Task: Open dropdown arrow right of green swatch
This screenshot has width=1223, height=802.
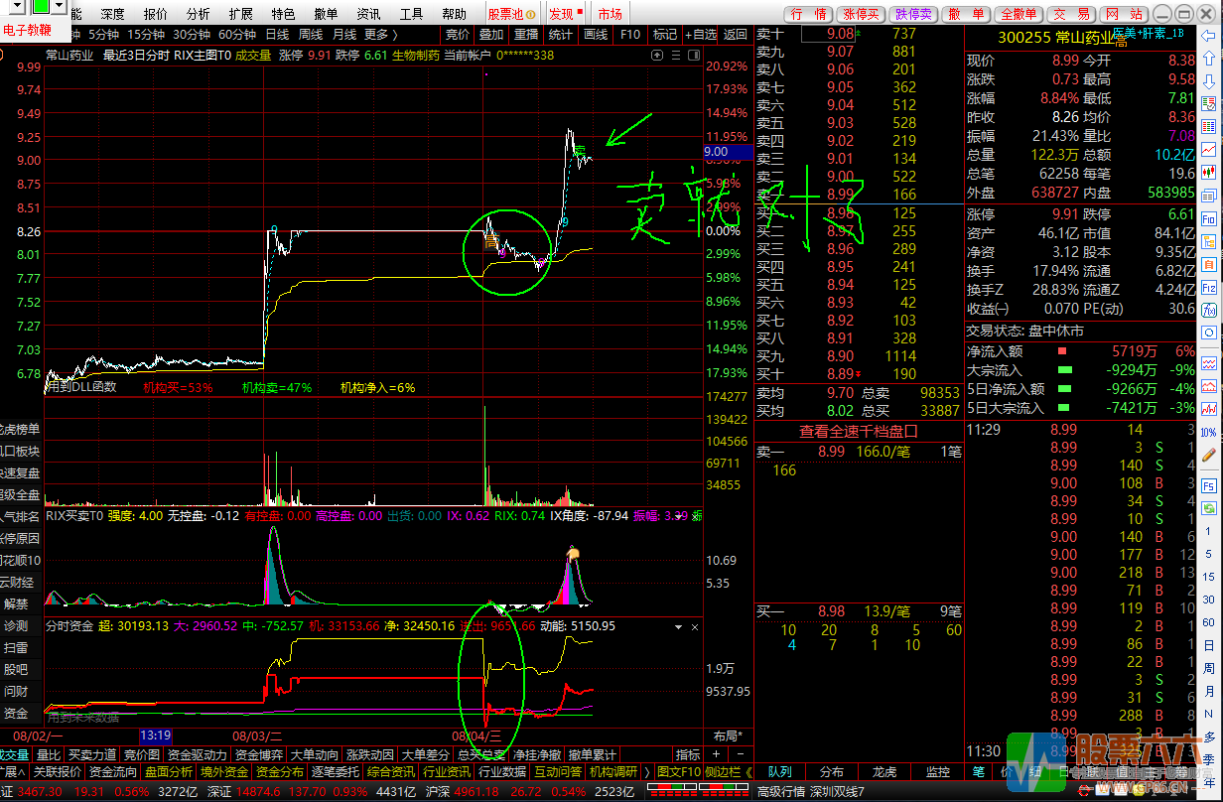Action: click(x=58, y=7)
